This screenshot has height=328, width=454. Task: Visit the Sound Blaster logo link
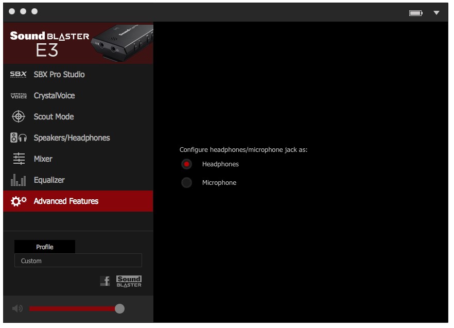(x=129, y=281)
